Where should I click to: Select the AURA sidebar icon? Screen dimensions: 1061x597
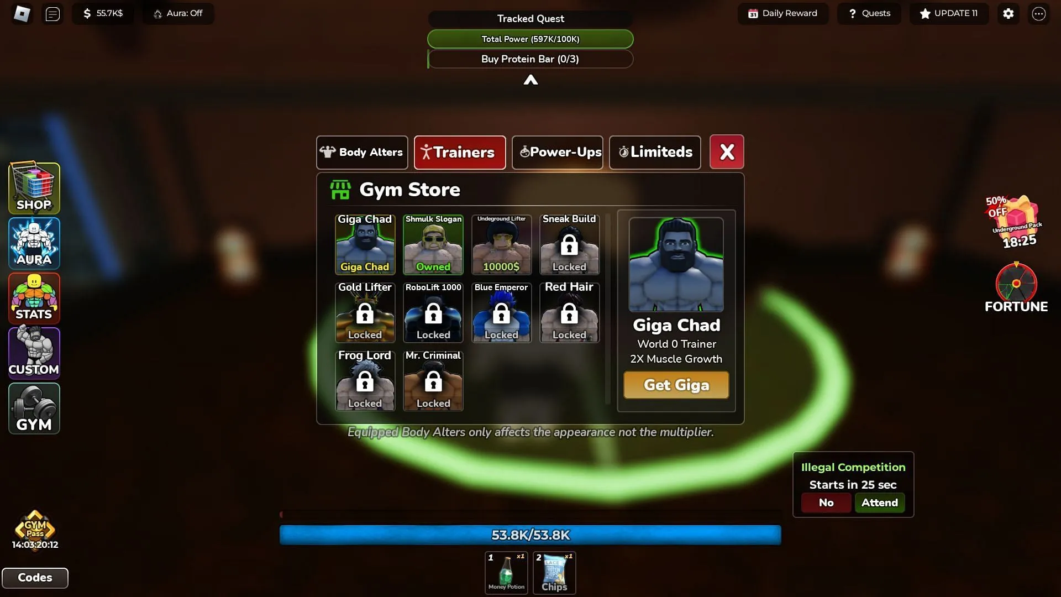tap(34, 243)
